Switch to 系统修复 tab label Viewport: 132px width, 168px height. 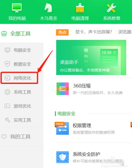coord(112,18)
